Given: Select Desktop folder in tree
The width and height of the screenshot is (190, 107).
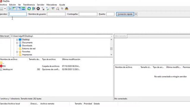Looking at the screenshot, I should click(x=26, y=40).
